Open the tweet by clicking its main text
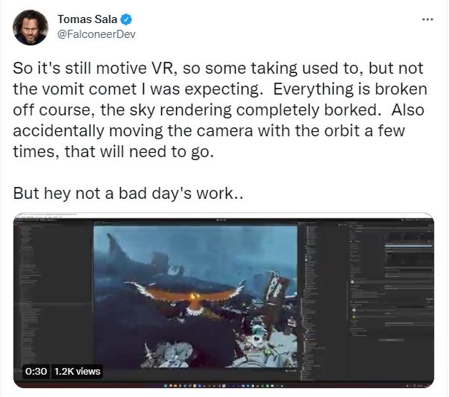Viewport: 449px width, 397px height. pos(220,109)
